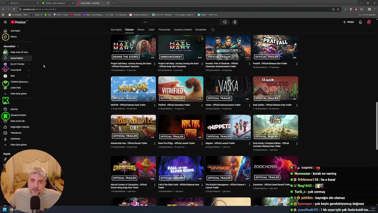Select the Videolar channel tab
The width and height of the screenshot is (378, 213).
point(129,30)
